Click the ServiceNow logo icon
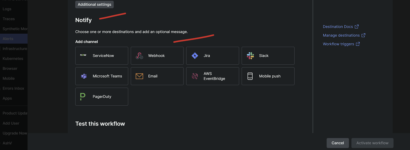The width and height of the screenshot is (410, 150). coord(83,55)
